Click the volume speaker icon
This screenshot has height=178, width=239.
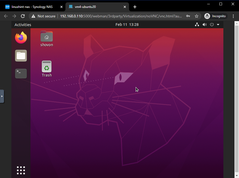tap(204, 25)
